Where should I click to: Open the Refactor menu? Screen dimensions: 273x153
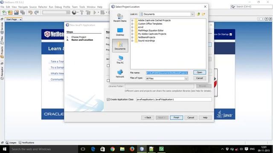coord(43,7)
